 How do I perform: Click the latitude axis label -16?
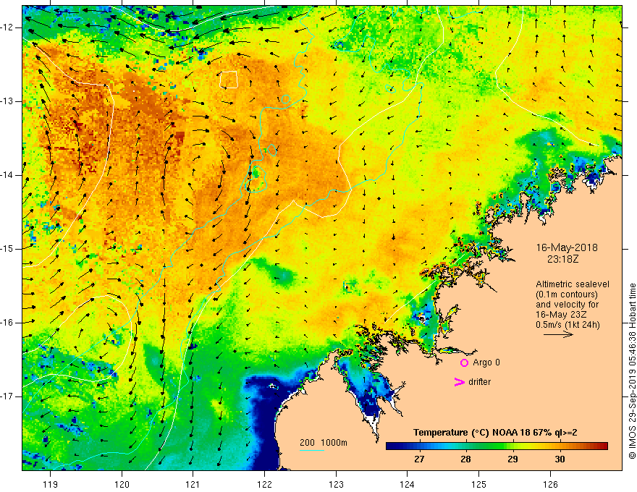(x=7, y=323)
